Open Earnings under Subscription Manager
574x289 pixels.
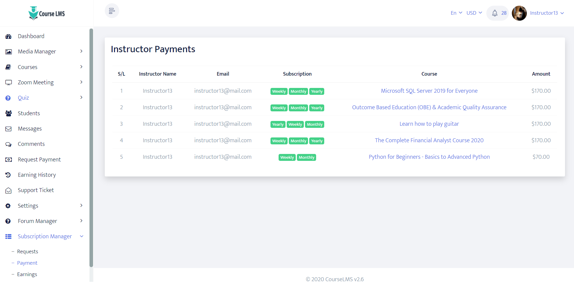pyautogui.click(x=27, y=274)
